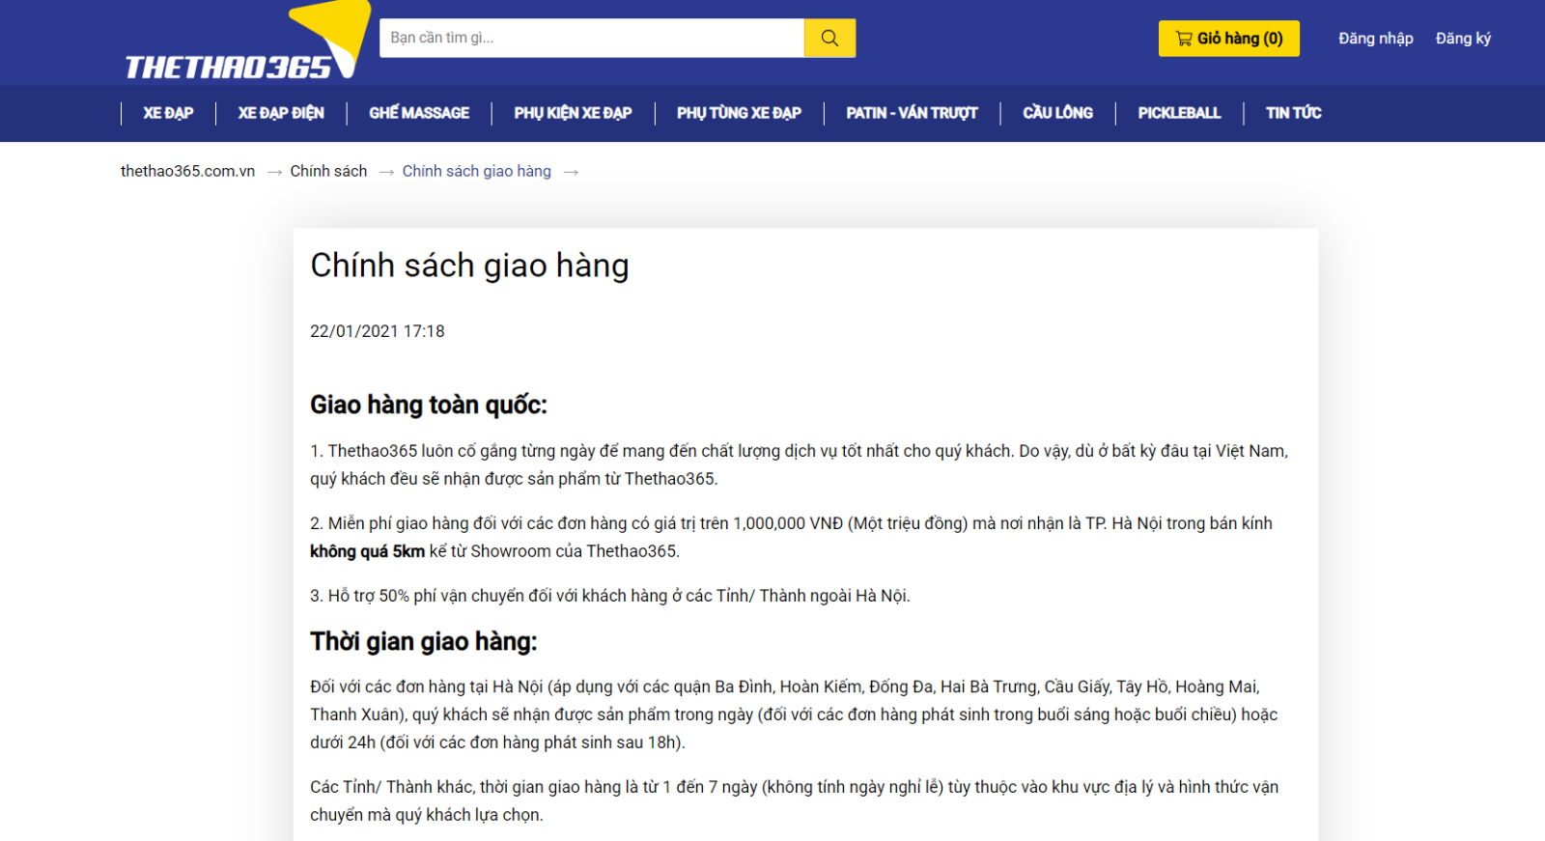This screenshot has width=1545, height=841.
Task: Navigate to PHỤ KIỆN XE ĐẠP
Action: pyautogui.click(x=573, y=113)
